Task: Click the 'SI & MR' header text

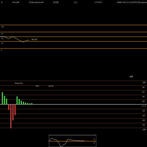Action: 16,2
